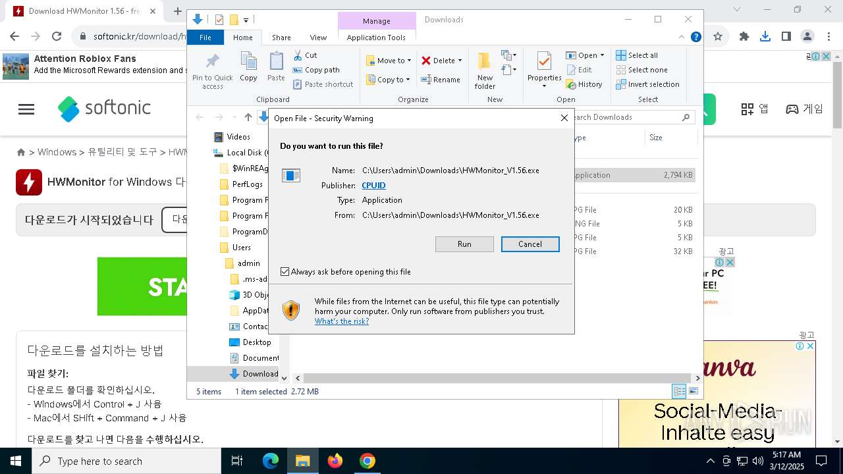
Task: Click the Manage contextual tab
Action: pos(377,21)
